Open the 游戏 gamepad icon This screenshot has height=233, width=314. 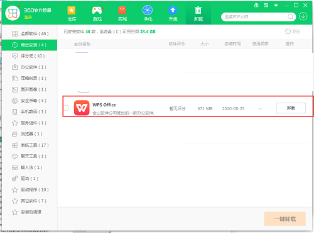(x=97, y=13)
